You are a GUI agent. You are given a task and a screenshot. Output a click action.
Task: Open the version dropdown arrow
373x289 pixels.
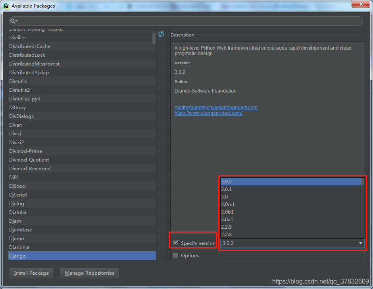pos(361,243)
